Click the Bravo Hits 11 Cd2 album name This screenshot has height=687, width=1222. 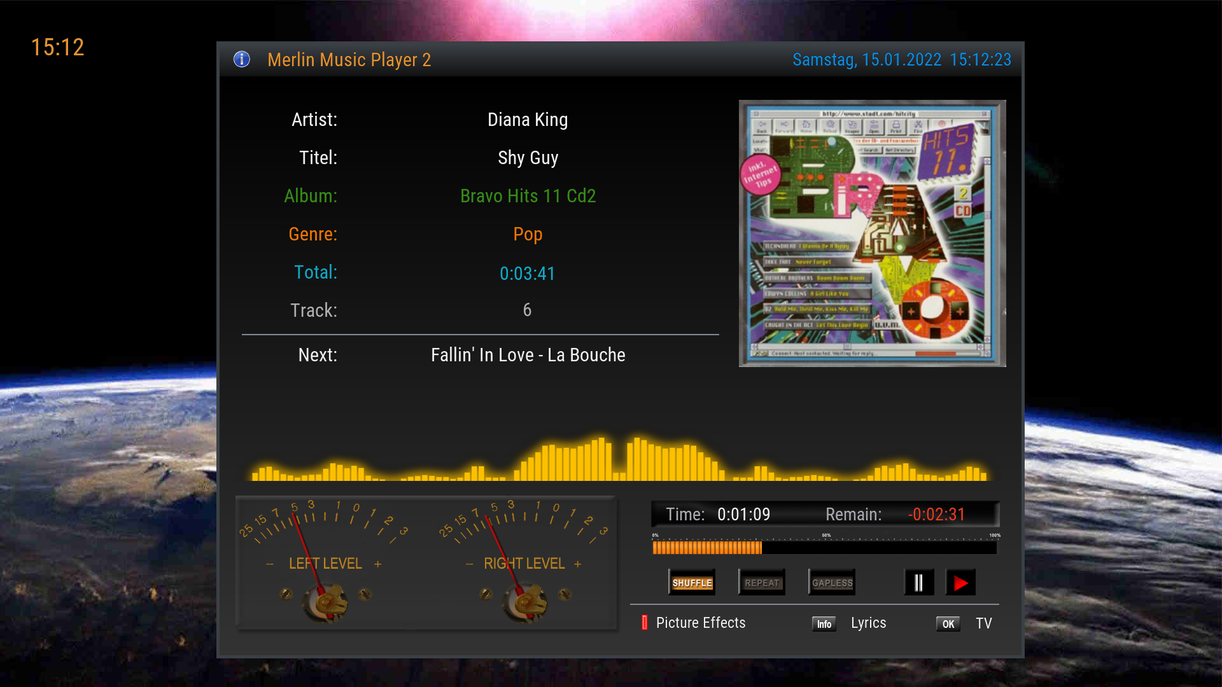point(528,196)
